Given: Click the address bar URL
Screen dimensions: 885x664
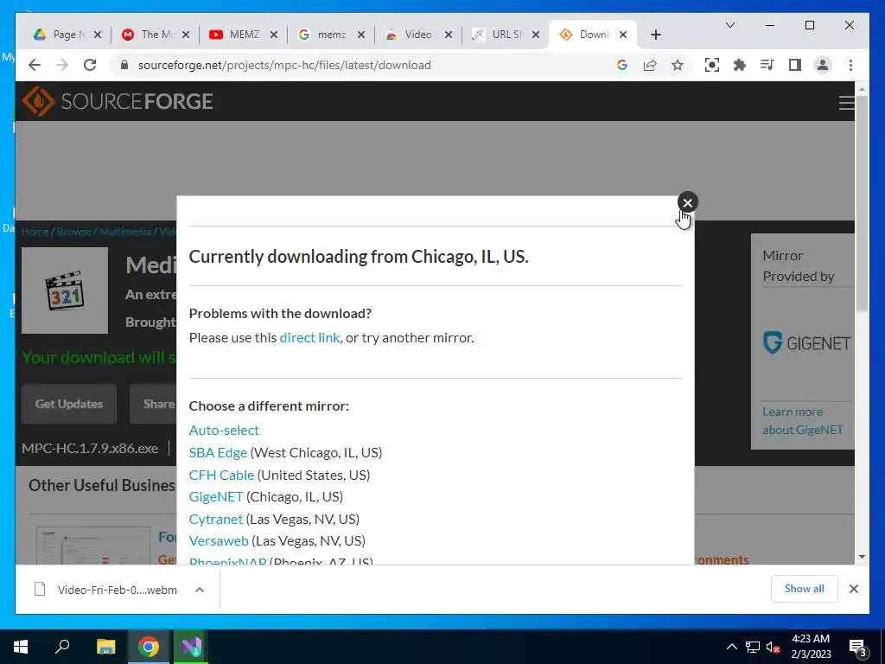Looking at the screenshot, I should pos(284,65).
